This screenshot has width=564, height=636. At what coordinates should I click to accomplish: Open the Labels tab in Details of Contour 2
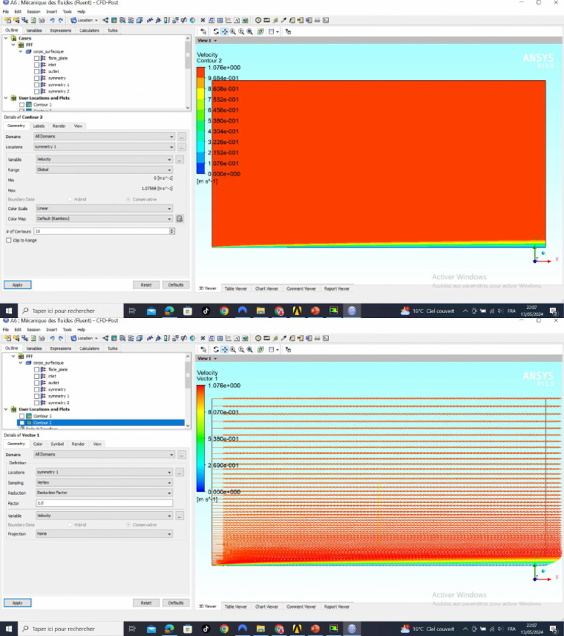38,126
